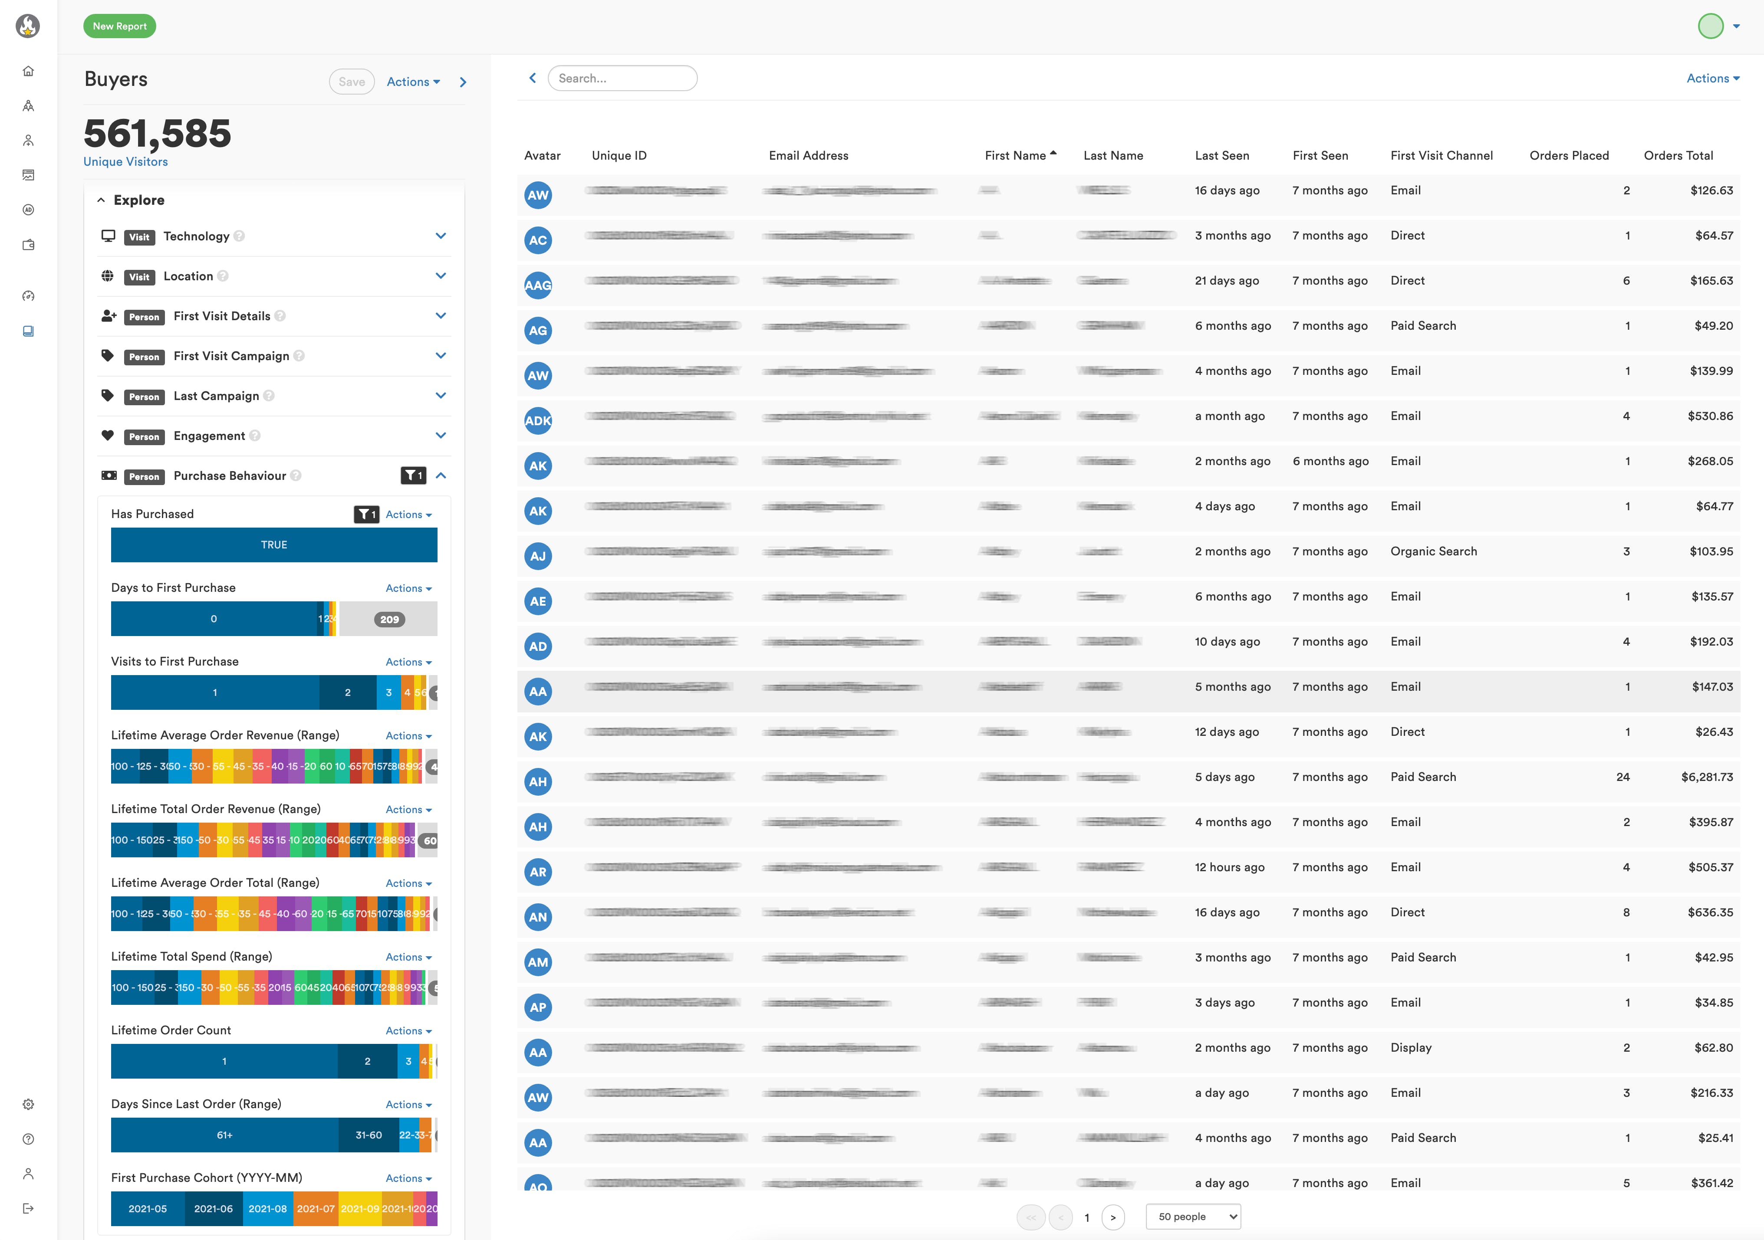Open the settings gear in sidebar

(28, 1104)
